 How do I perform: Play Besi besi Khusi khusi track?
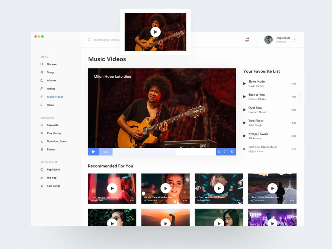244,149
